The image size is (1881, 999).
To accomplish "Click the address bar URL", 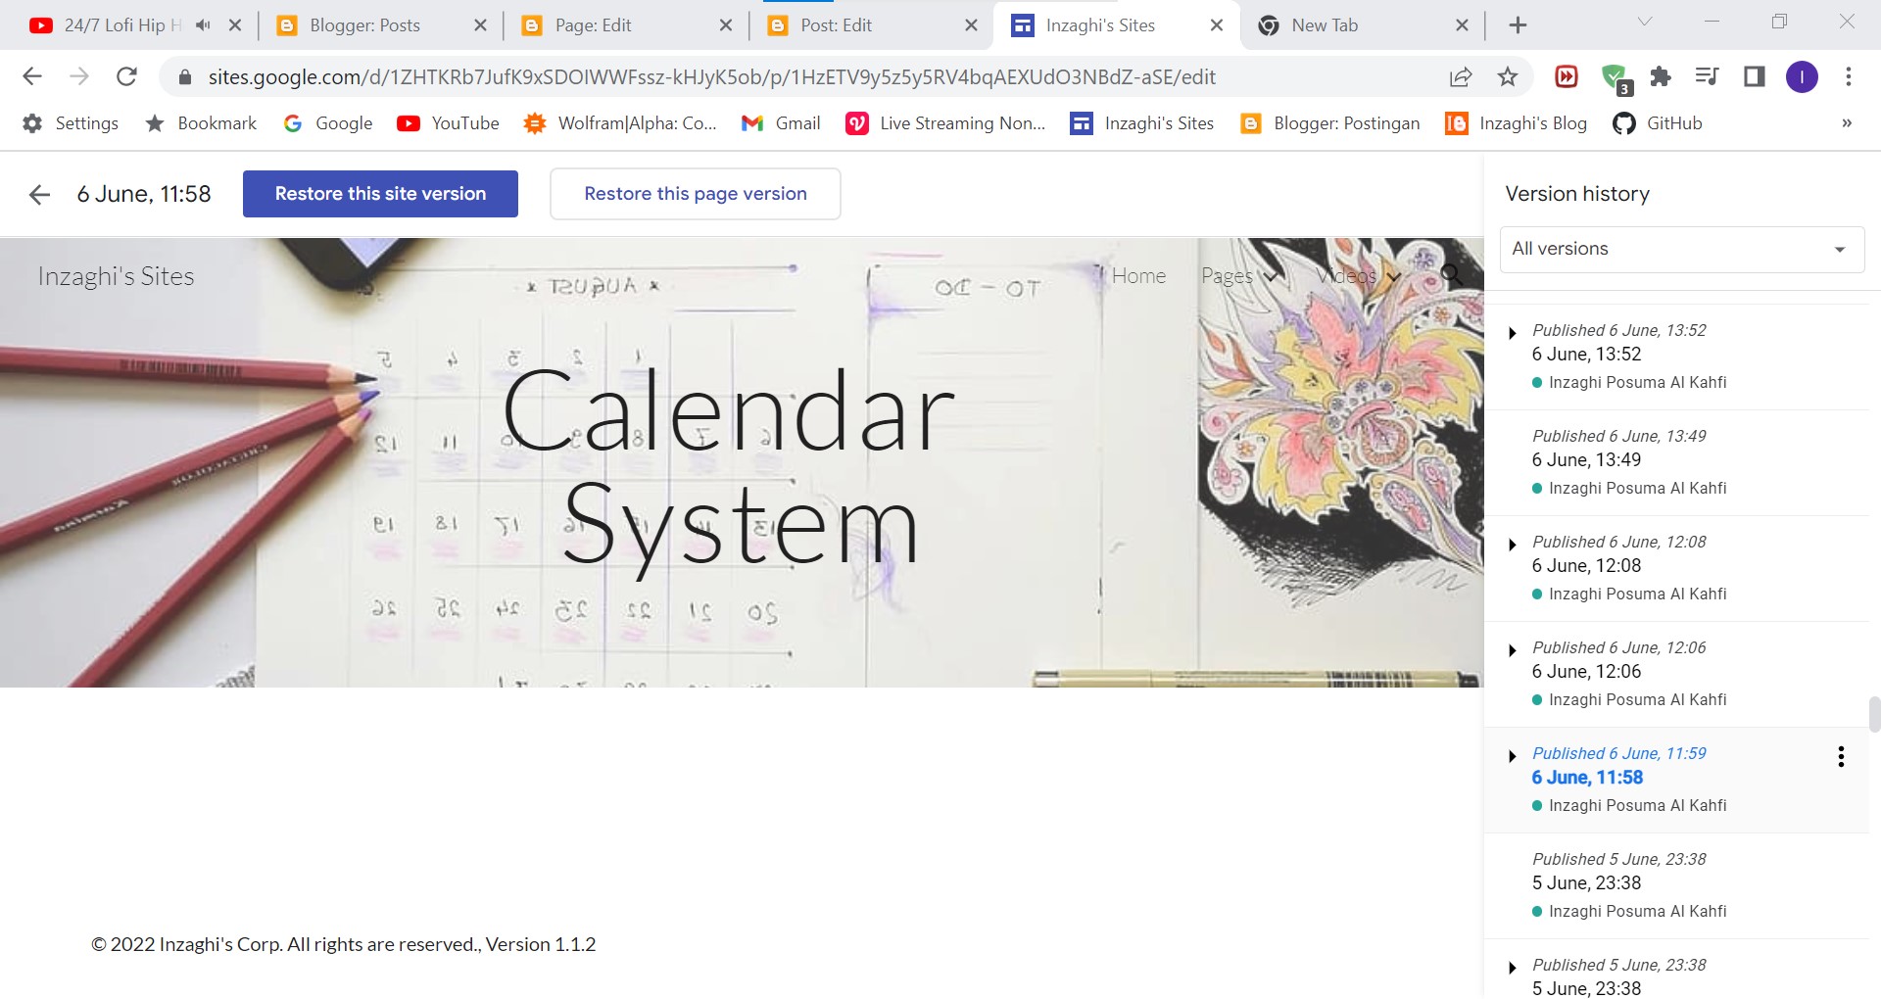I will point(711,77).
